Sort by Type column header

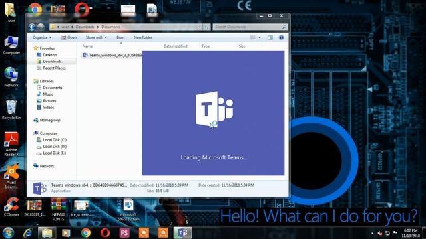tap(206, 46)
